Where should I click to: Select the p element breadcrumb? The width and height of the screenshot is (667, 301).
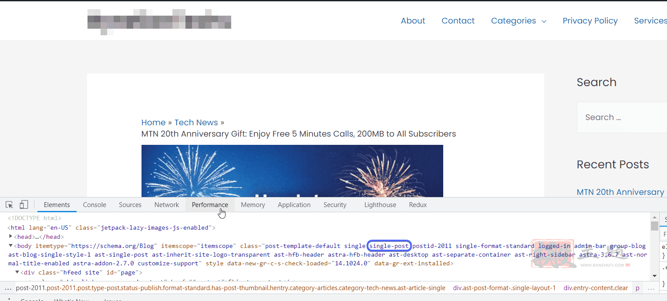pyautogui.click(x=637, y=288)
